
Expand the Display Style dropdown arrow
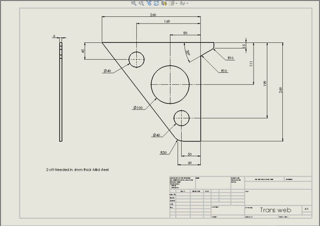tap(176, 4)
